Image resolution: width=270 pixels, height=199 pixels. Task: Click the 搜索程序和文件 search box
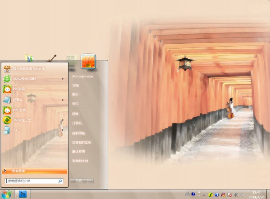point(34,181)
